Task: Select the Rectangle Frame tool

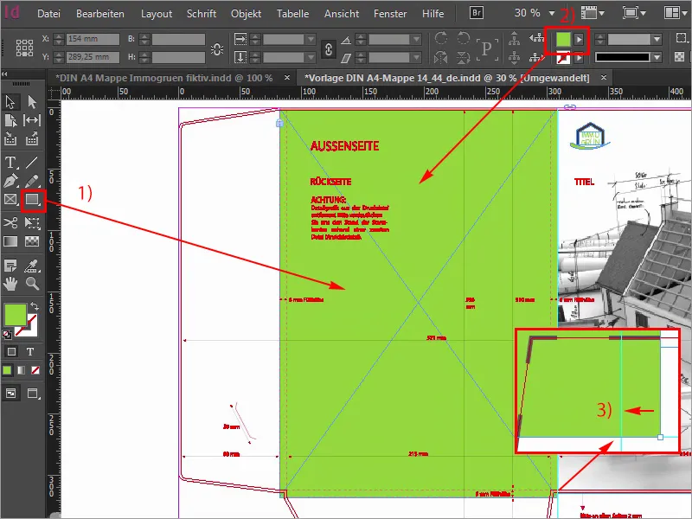Action: [10, 200]
